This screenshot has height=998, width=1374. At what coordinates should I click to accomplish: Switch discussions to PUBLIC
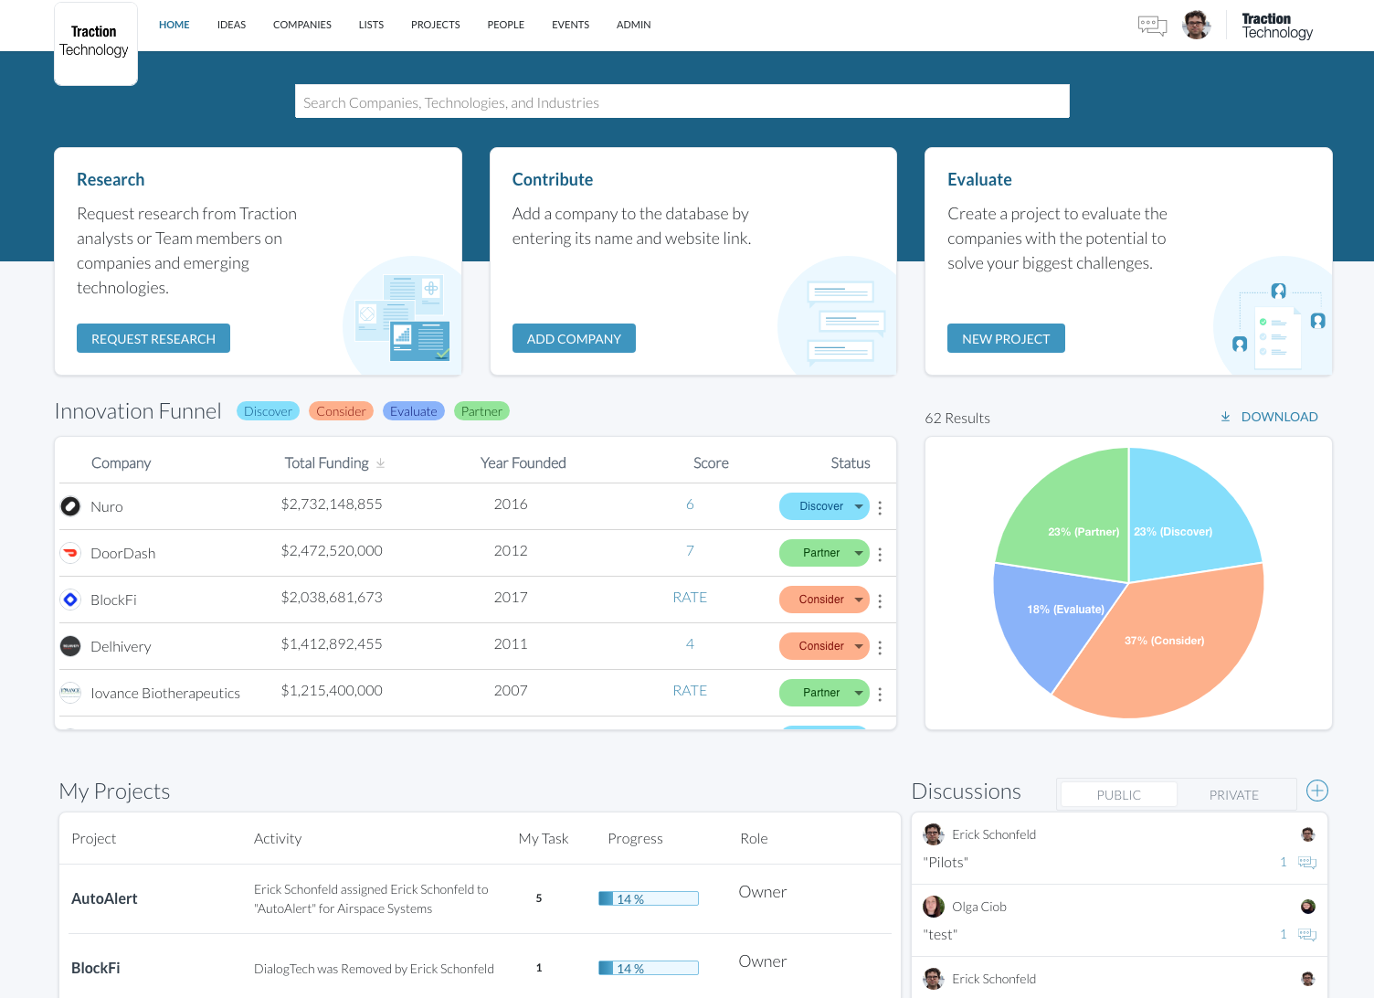click(x=1119, y=795)
